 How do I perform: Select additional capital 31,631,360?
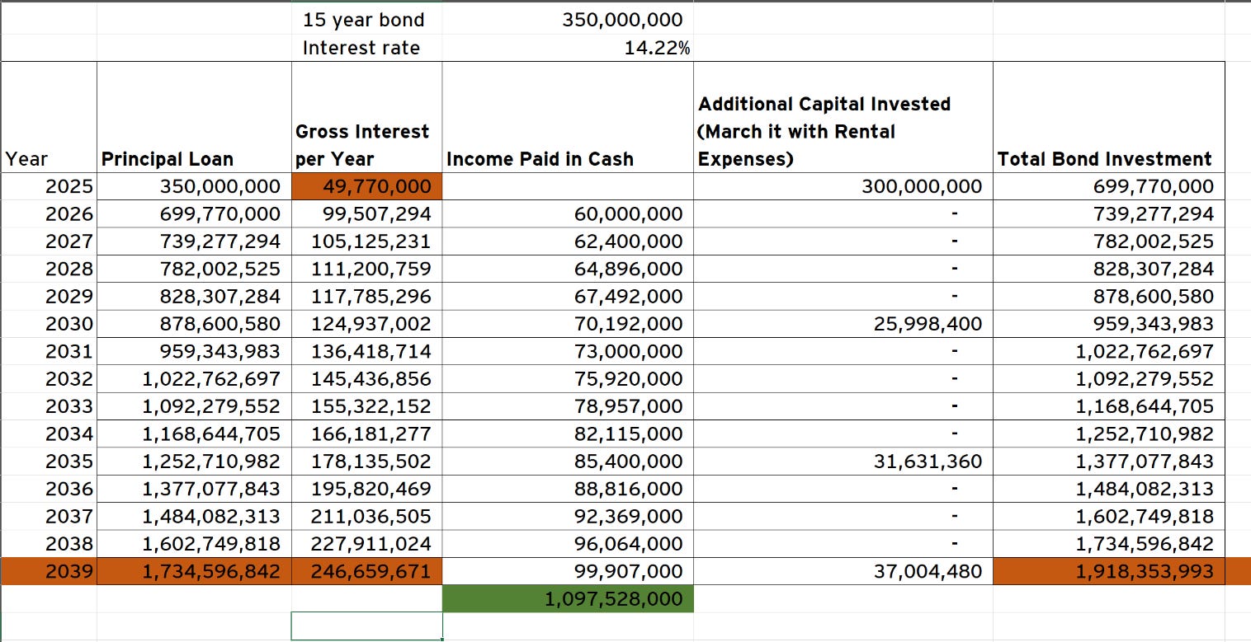(x=843, y=462)
